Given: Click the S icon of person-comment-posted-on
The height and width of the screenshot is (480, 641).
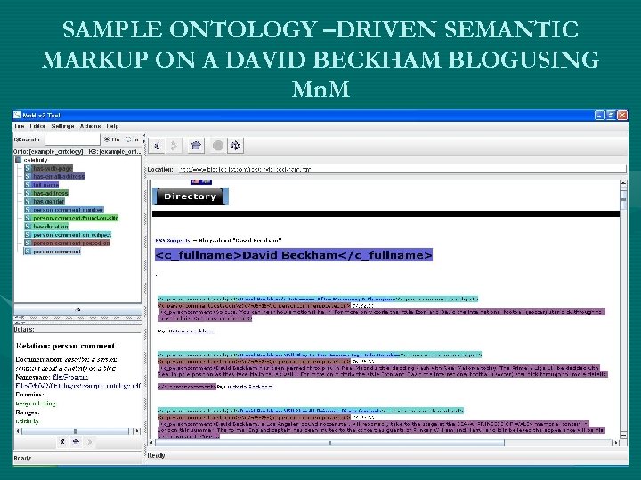Looking at the screenshot, I should 28,243.
